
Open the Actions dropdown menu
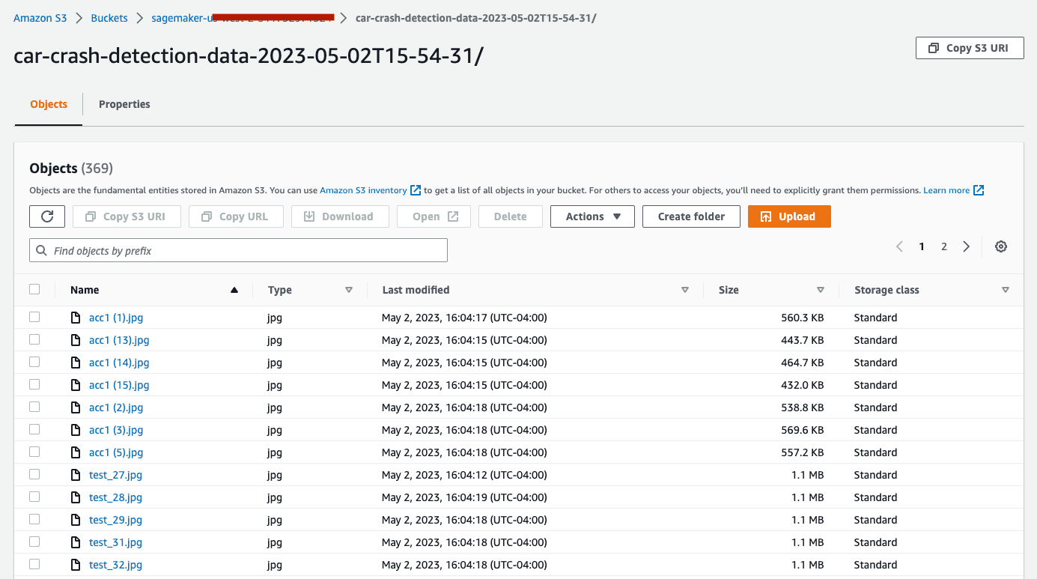coord(592,216)
